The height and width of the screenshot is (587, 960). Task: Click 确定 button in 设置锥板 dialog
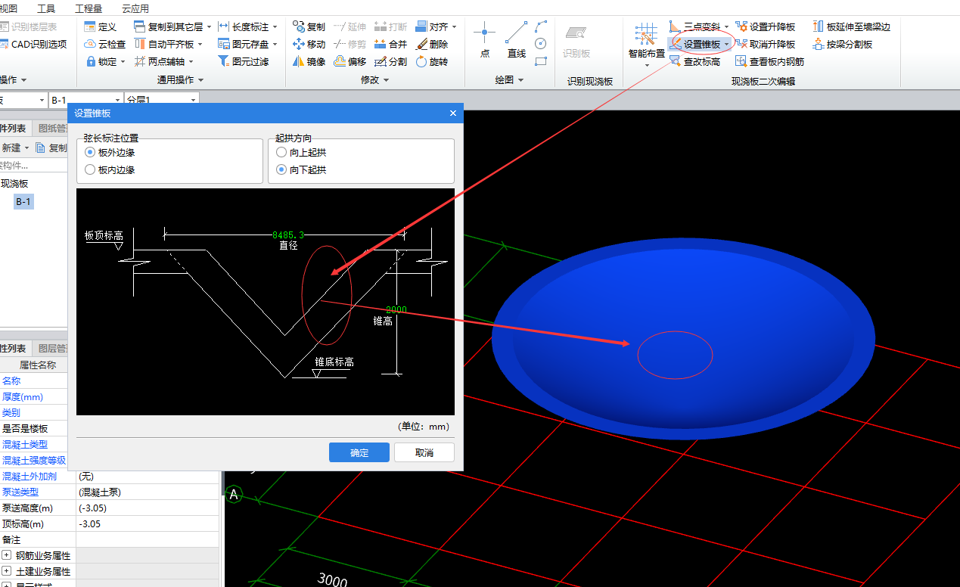coord(359,452)
